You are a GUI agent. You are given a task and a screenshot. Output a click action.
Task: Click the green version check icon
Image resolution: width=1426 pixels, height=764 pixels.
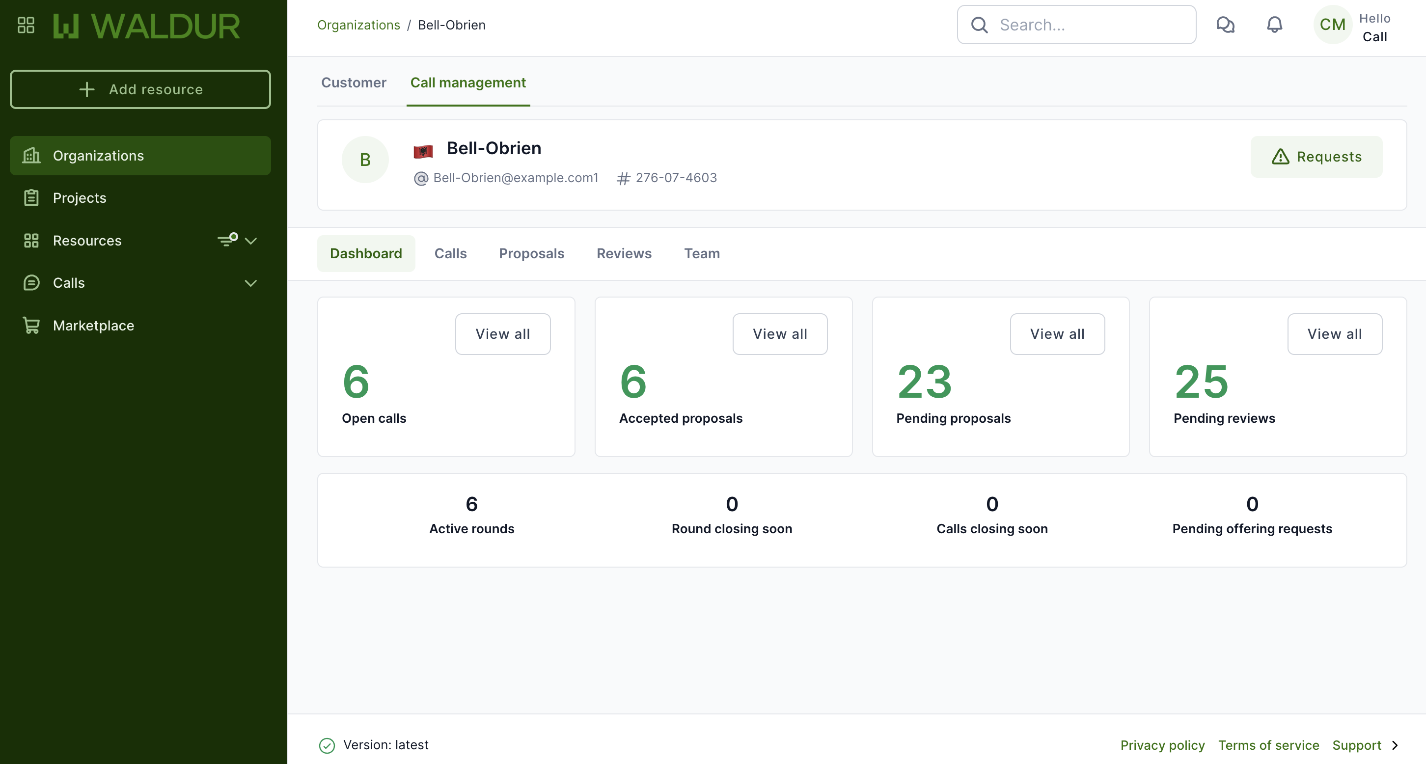327,745
